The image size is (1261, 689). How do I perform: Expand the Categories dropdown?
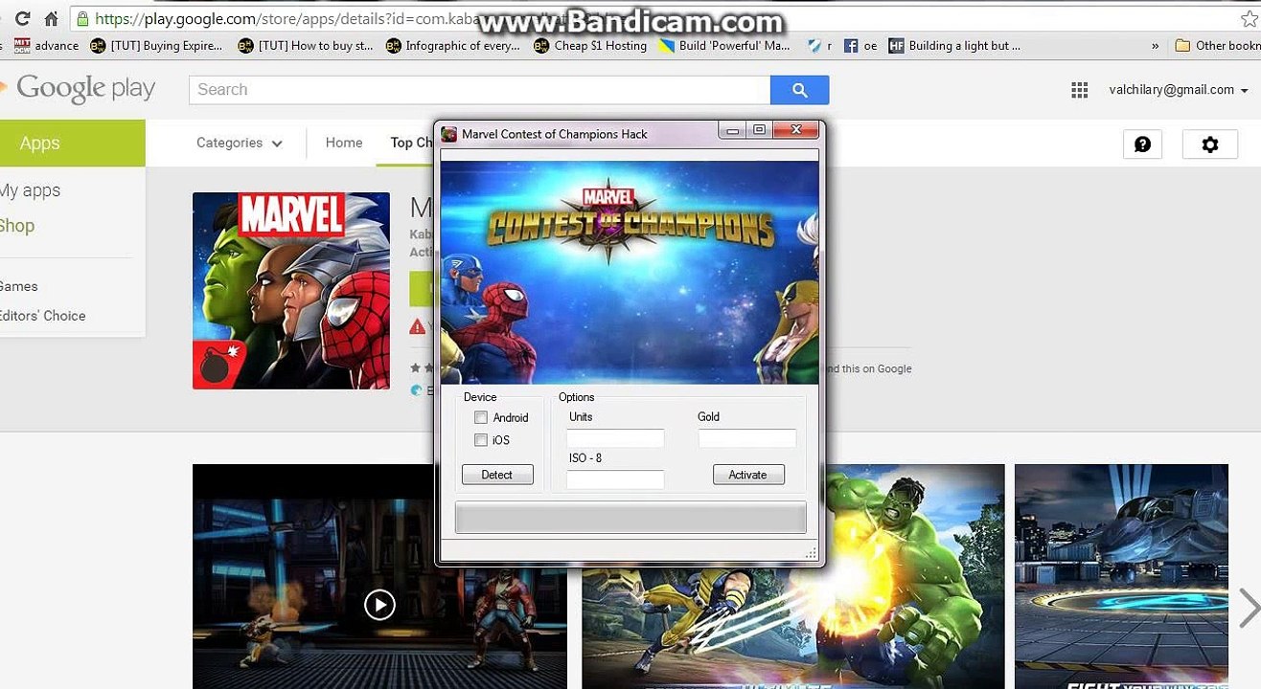pos(240,143)
